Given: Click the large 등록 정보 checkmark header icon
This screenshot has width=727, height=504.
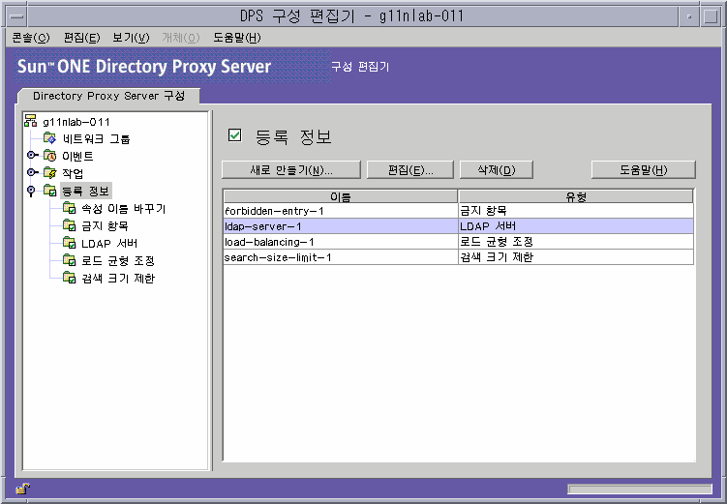Looking at the screenshot, I should (x=234, y=135).
